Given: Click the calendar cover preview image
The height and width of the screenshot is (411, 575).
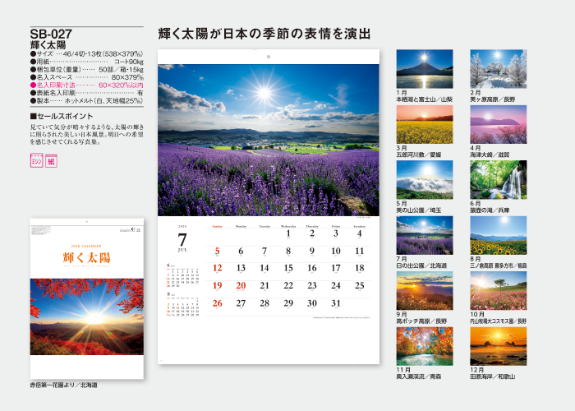Looking at the screenshot, I should tap(86, 299).
